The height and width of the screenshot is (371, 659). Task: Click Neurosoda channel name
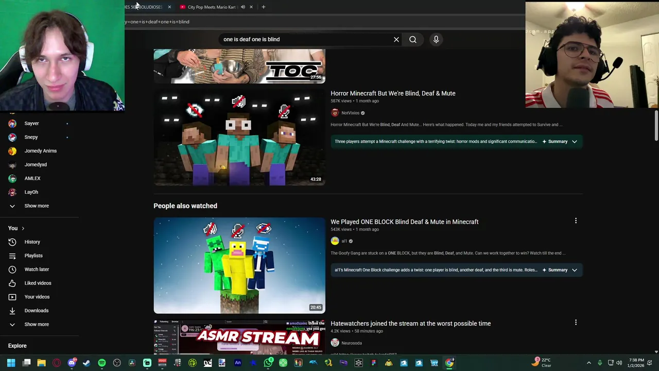(x=352, y=343)
